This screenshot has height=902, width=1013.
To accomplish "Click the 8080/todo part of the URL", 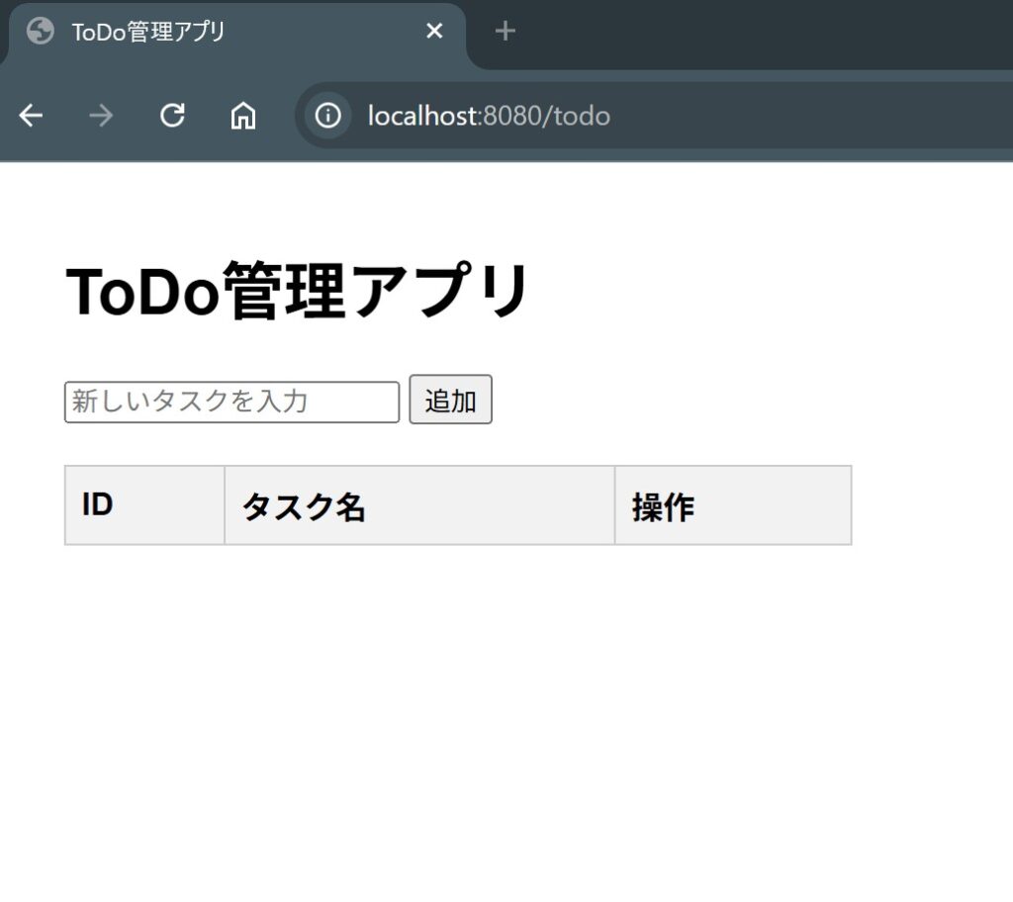I will (x=546, y=117).
